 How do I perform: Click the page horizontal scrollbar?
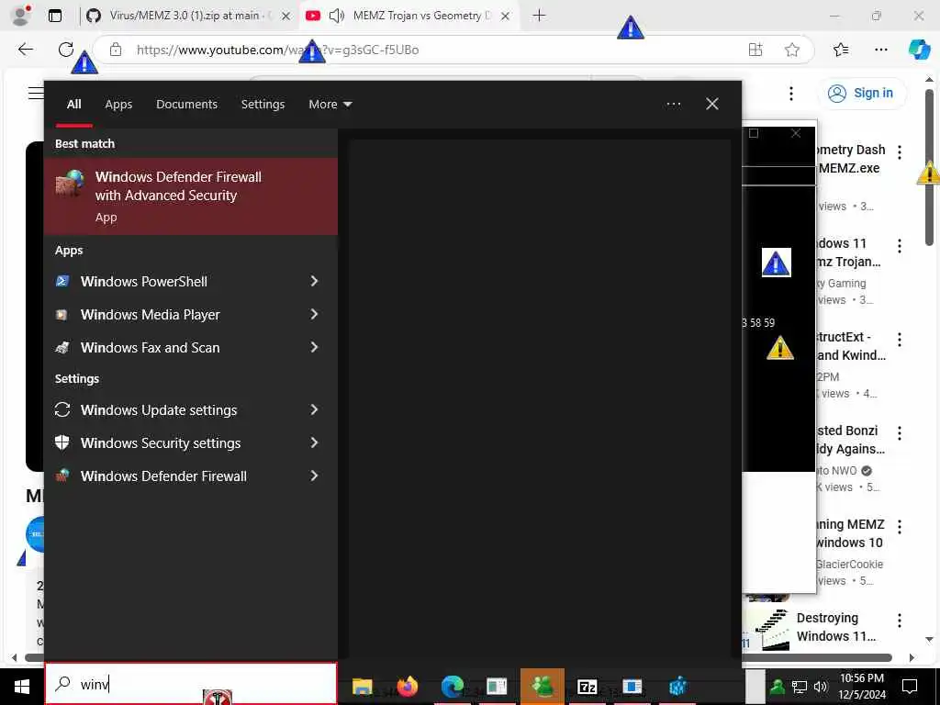(459, 657)
